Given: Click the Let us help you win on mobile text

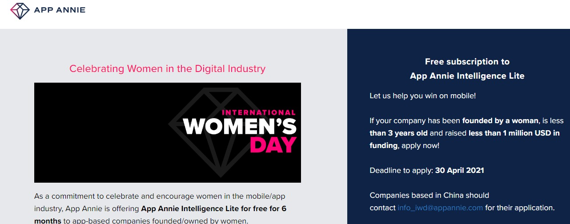Looking at the screenshot, I should [x=422, y=96].
